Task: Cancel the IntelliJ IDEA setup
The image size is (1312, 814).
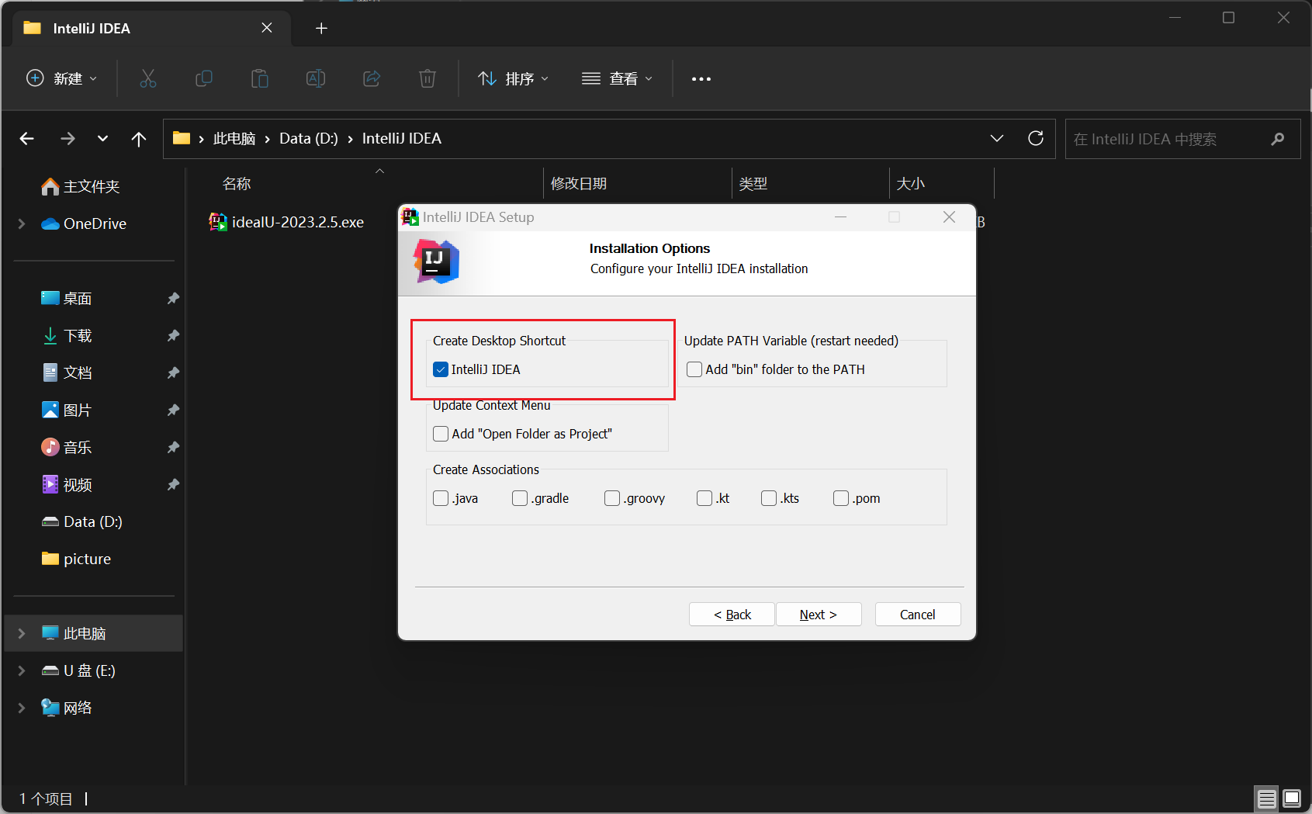Action: coord(918,615)
